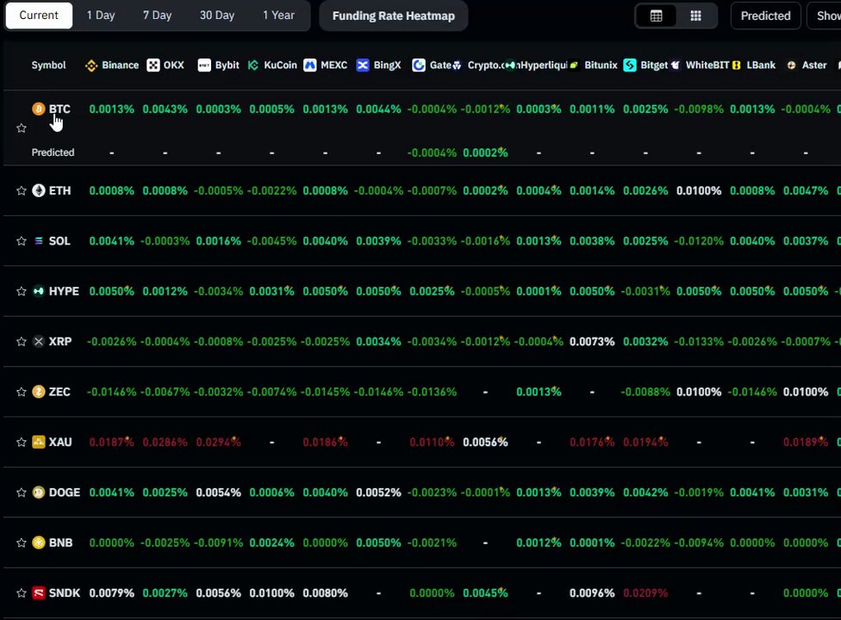The height and width of the screenshot is (620, 841).
Task: Click the BingX exchange logo
Action: 363,65
